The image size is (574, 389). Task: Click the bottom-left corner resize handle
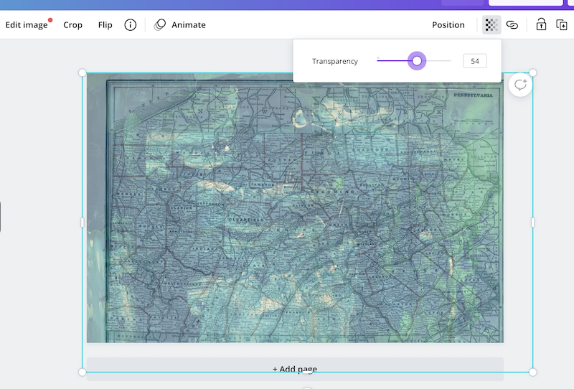click(83, 372)
